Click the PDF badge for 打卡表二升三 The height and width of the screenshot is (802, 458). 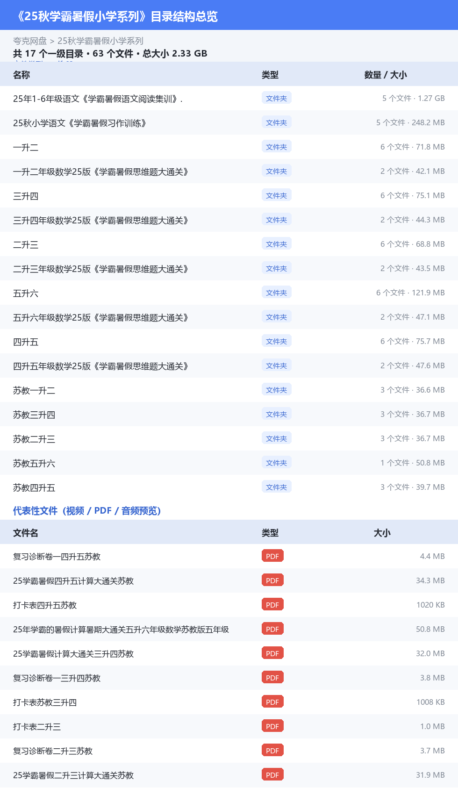pyautogui.click(x=272, y=726)
